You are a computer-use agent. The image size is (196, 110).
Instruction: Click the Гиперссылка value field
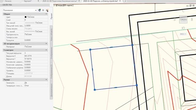[36, 37]
